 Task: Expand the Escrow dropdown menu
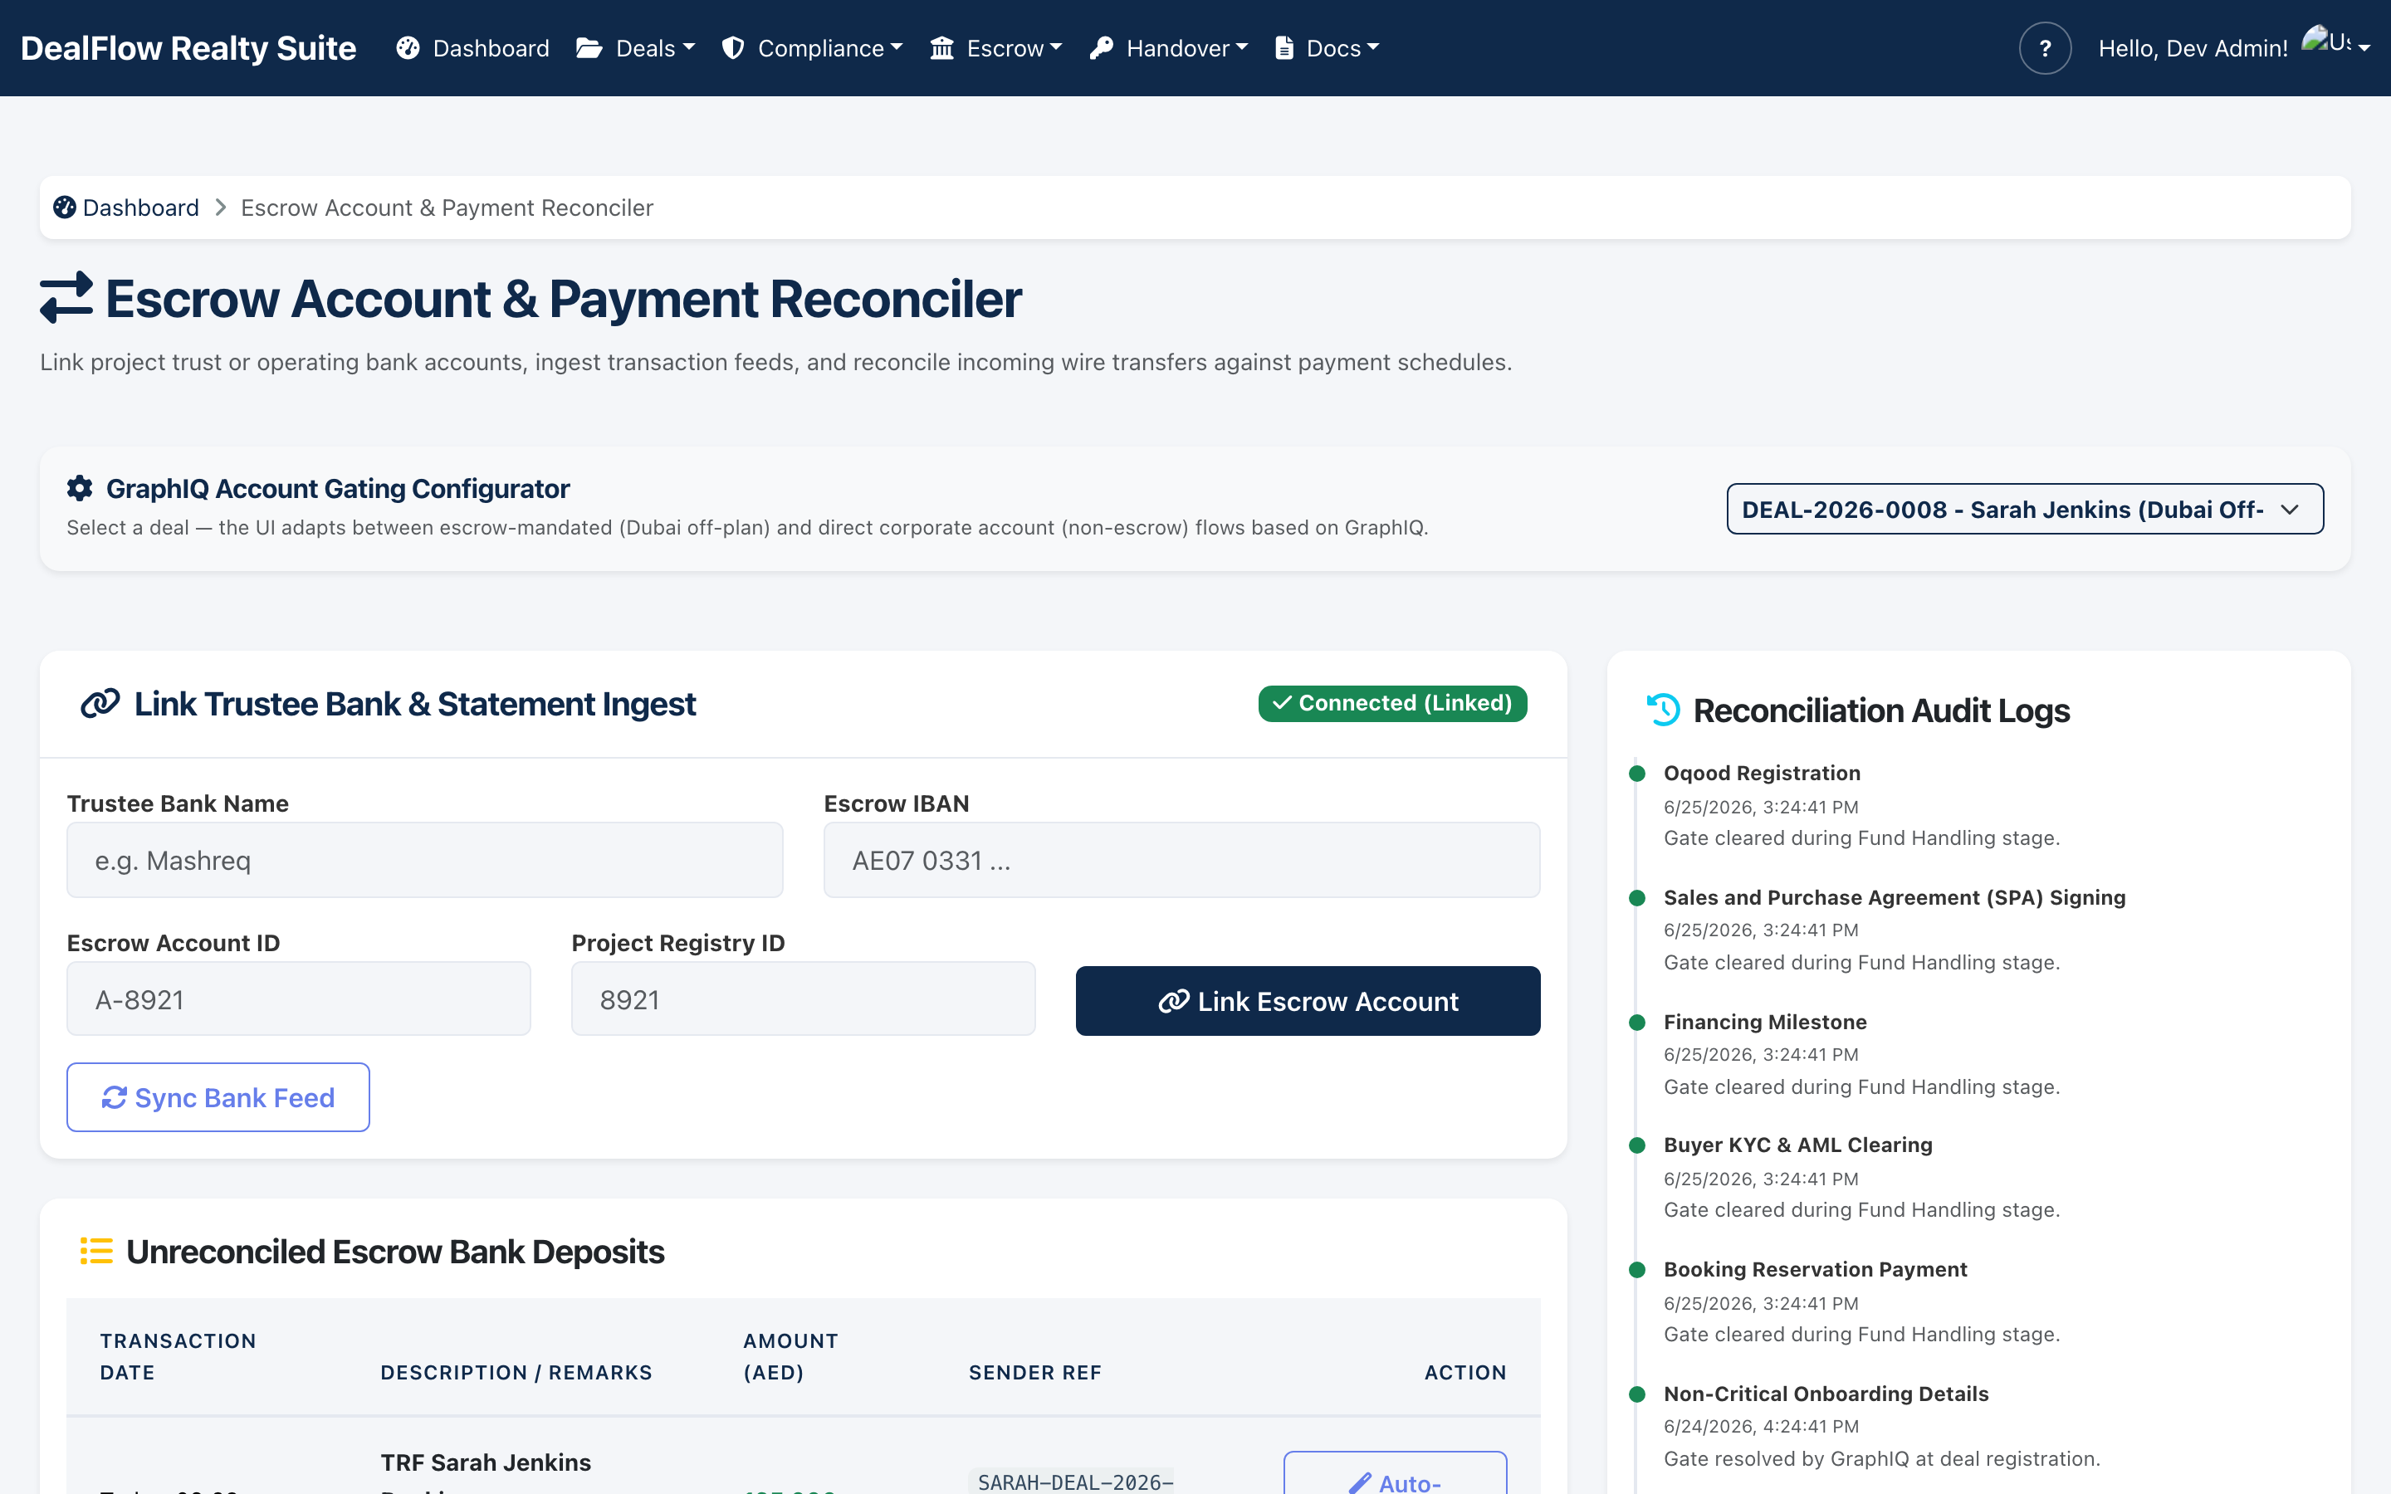point(996,47)
